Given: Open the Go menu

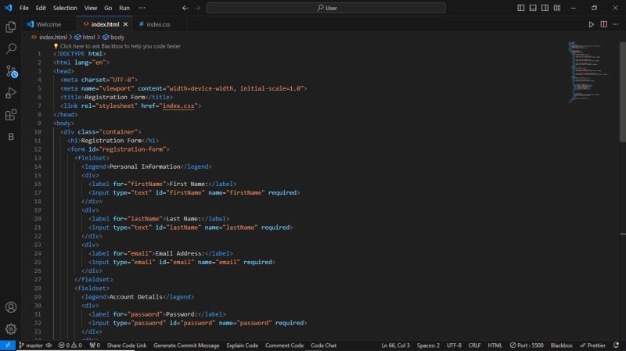Looking at the screenshot, I should 108,8.
